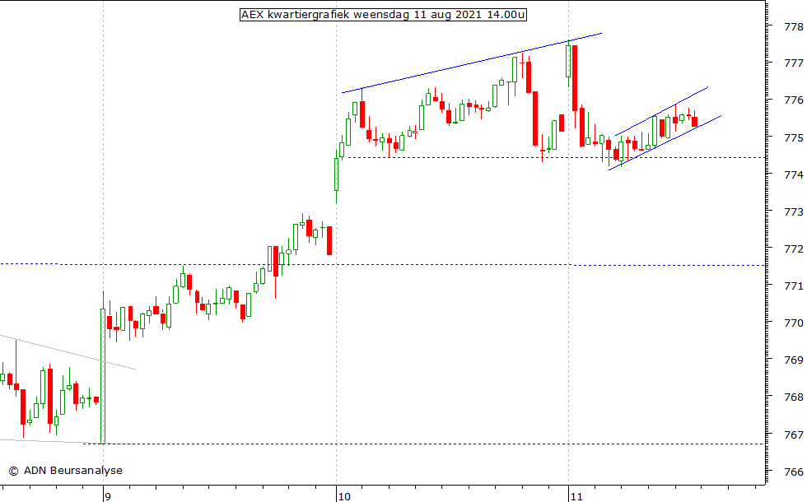The height and width of the screenshot is (502, 807).
Task: Click the 778 price axis label
Action: 794,26
